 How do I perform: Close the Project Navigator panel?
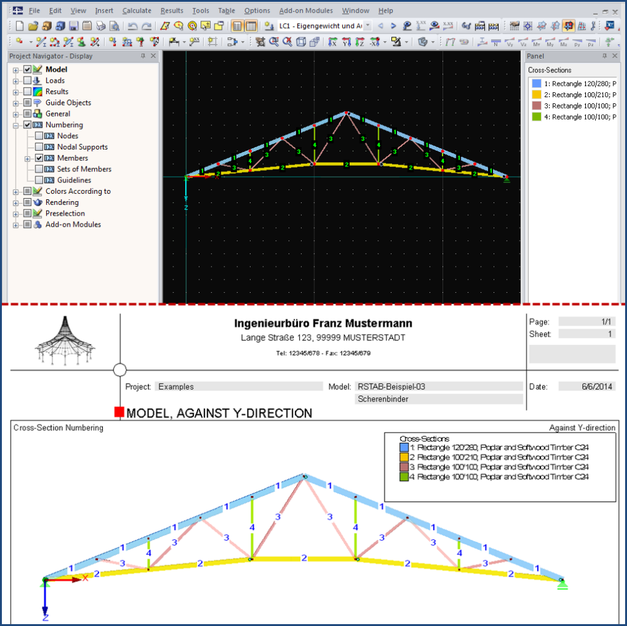153,56
